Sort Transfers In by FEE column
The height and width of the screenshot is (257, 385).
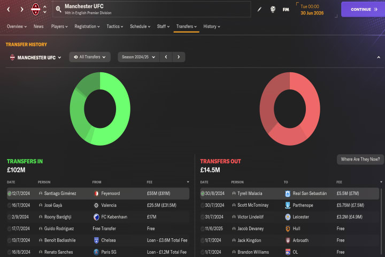(x=150, y=182)
